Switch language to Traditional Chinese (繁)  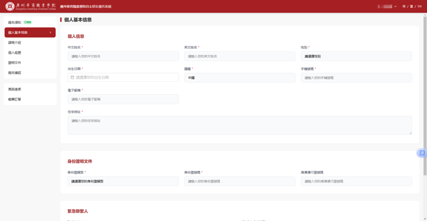tap(412, 6)
